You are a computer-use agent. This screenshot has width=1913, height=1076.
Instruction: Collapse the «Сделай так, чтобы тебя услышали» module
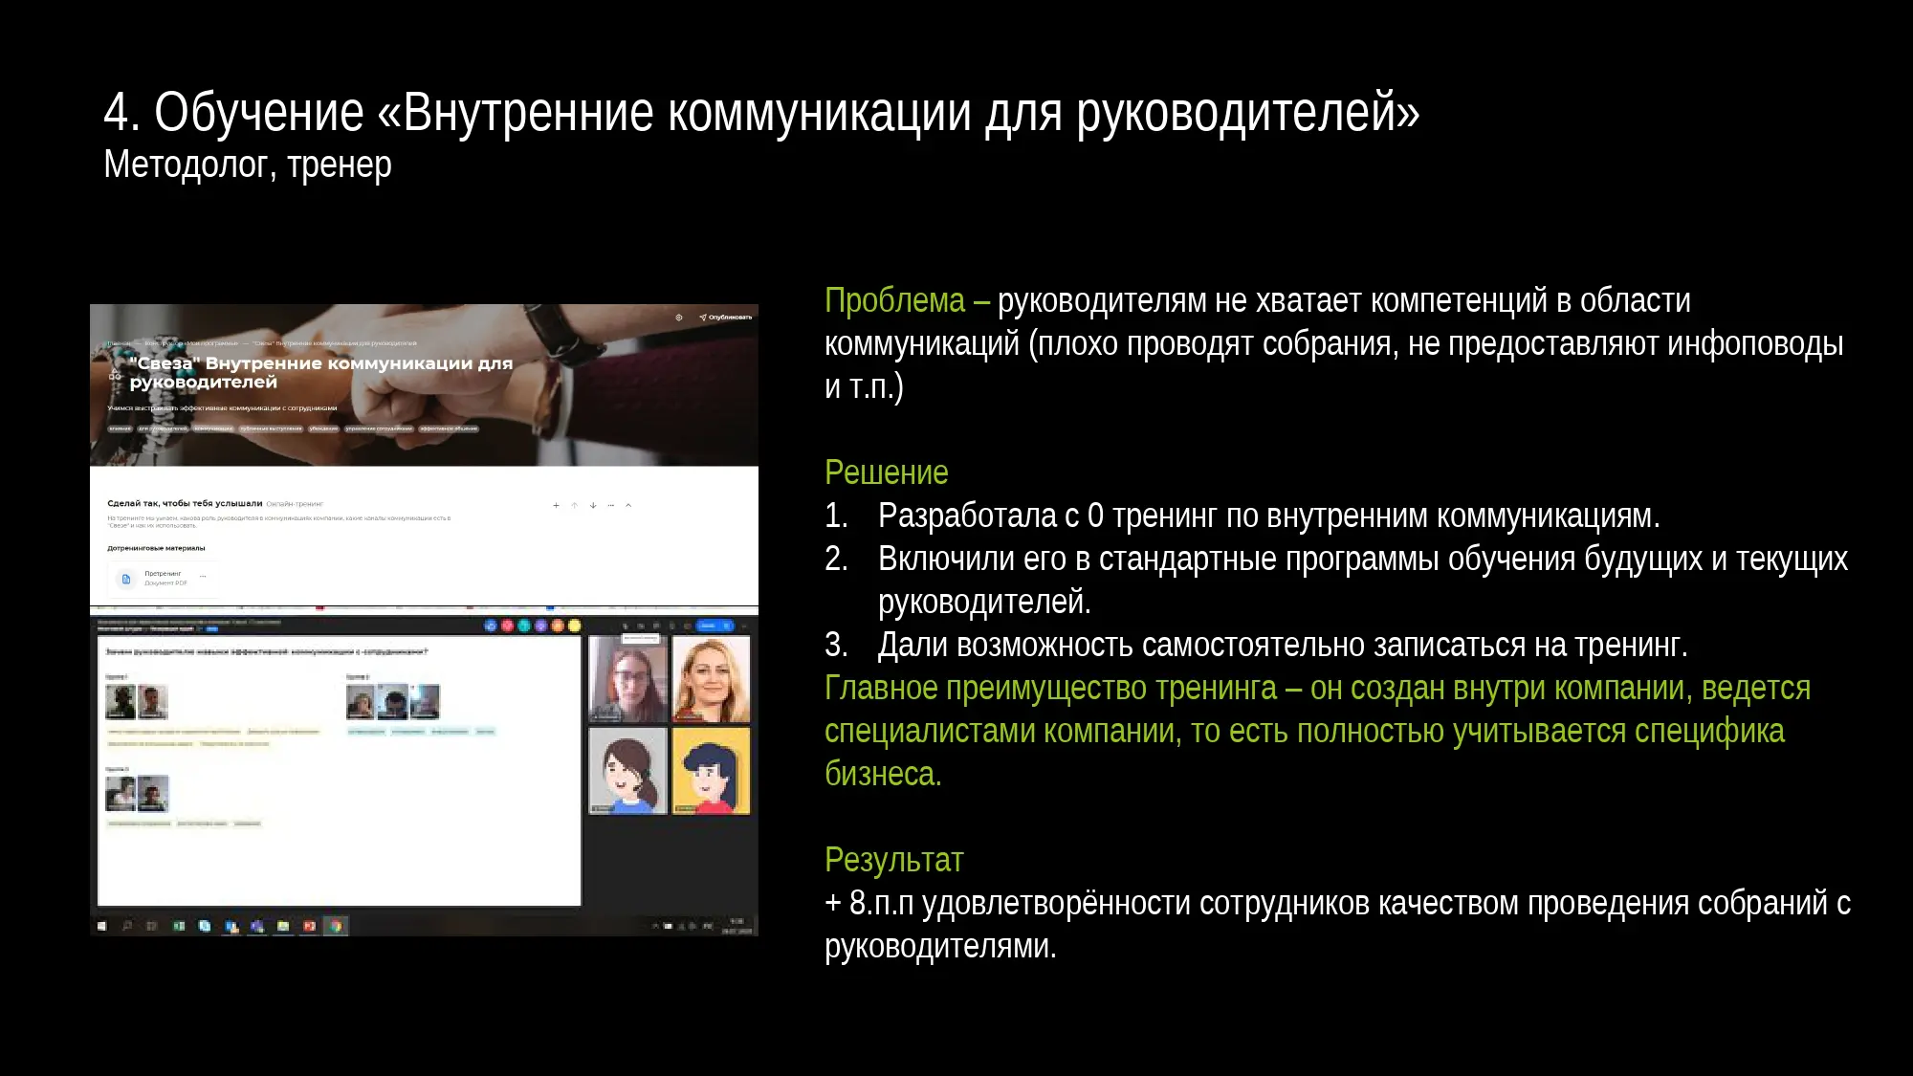628,504
